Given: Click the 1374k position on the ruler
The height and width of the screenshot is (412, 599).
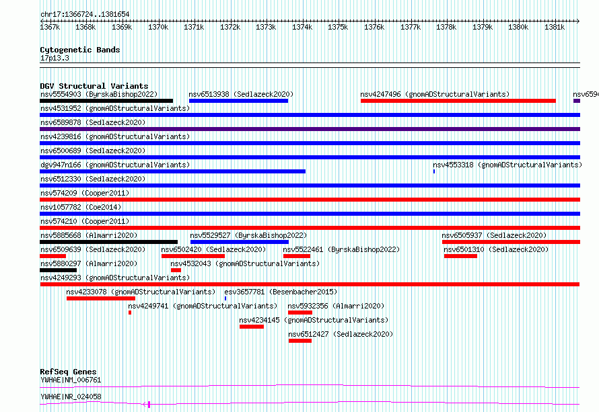Looking at the screenshot, I should click(302, 27).
